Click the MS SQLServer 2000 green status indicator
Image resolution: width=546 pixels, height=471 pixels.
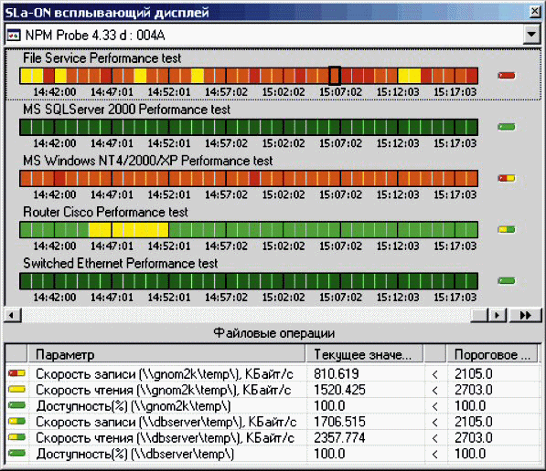pos(507,127)
